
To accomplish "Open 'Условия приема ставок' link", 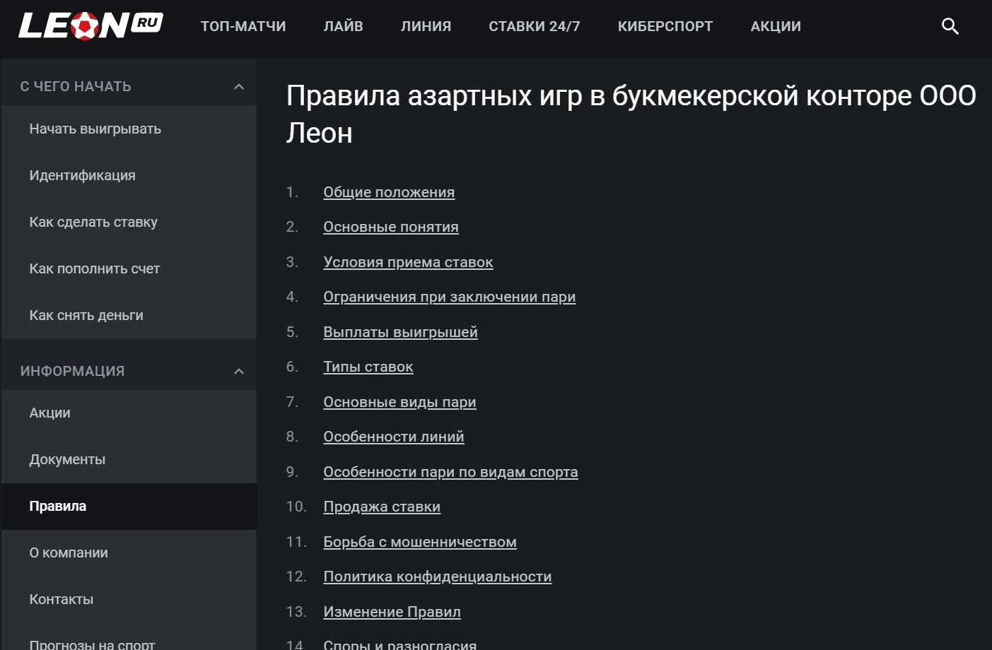I will tap(408, 262).
